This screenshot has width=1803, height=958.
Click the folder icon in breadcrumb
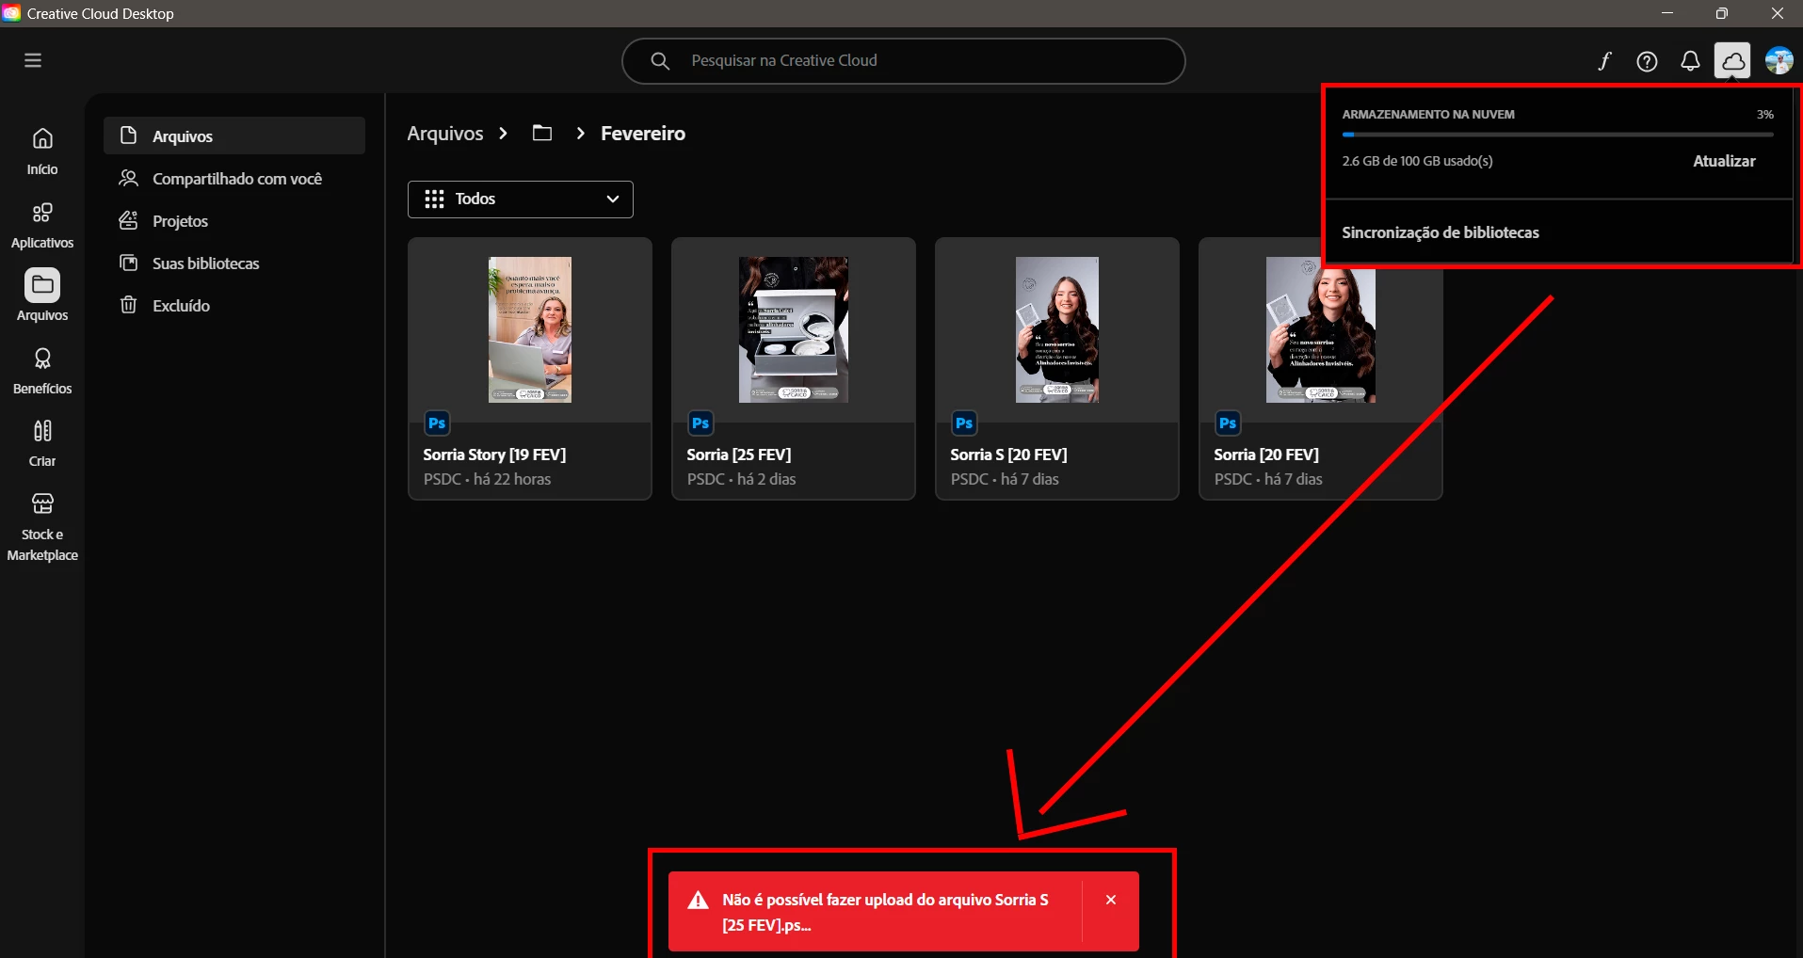pos(541,133)
